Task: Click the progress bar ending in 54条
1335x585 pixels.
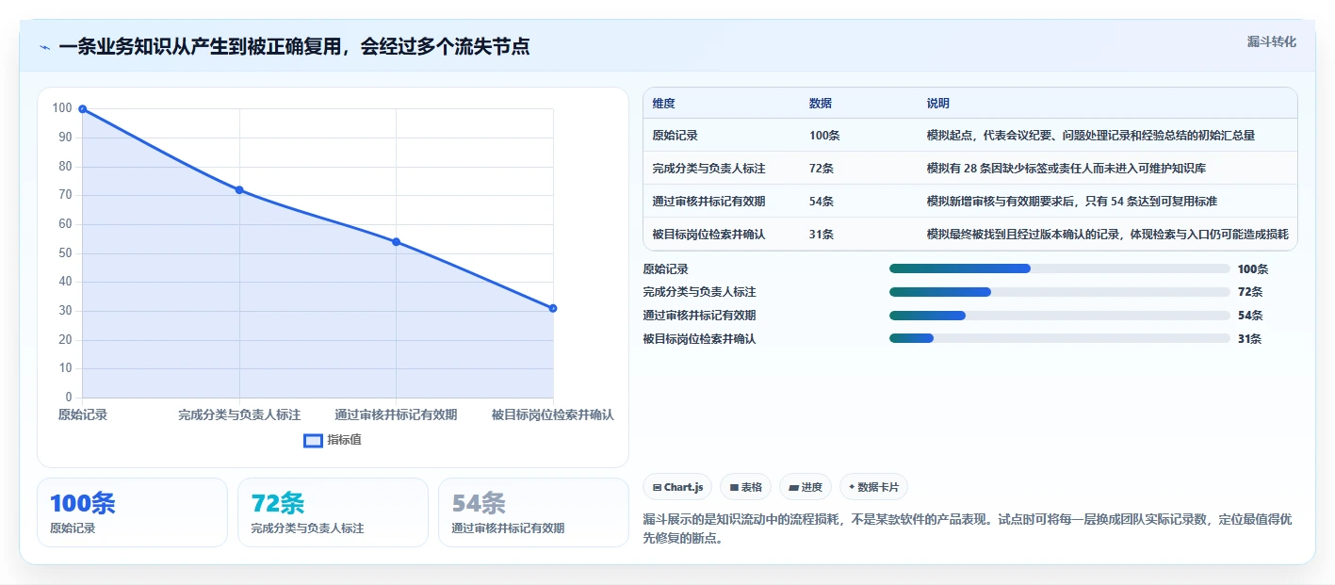Action: tap(1060, 316)
